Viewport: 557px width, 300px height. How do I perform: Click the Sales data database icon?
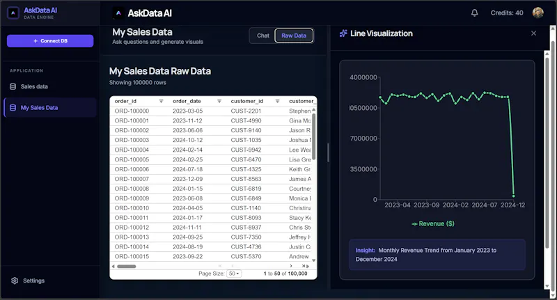click(13, 86)
